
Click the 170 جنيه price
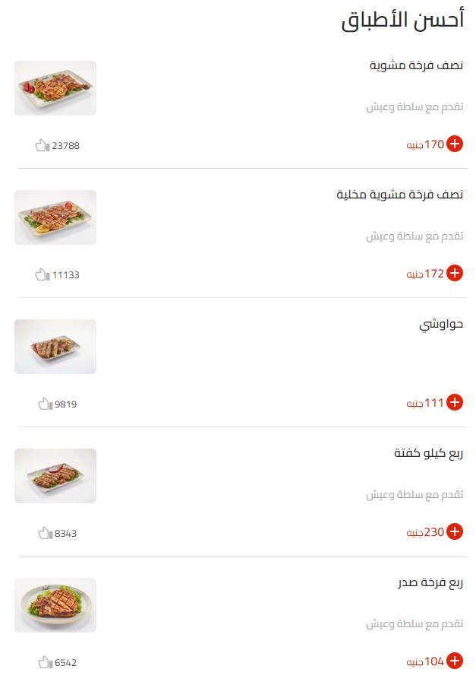tap(425, 144)
